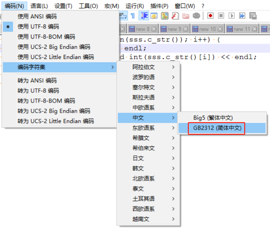The height and width of the screenshot is (229, 270).
Task: Open the 工具(O) menu
Action: [x=88, y=6]
